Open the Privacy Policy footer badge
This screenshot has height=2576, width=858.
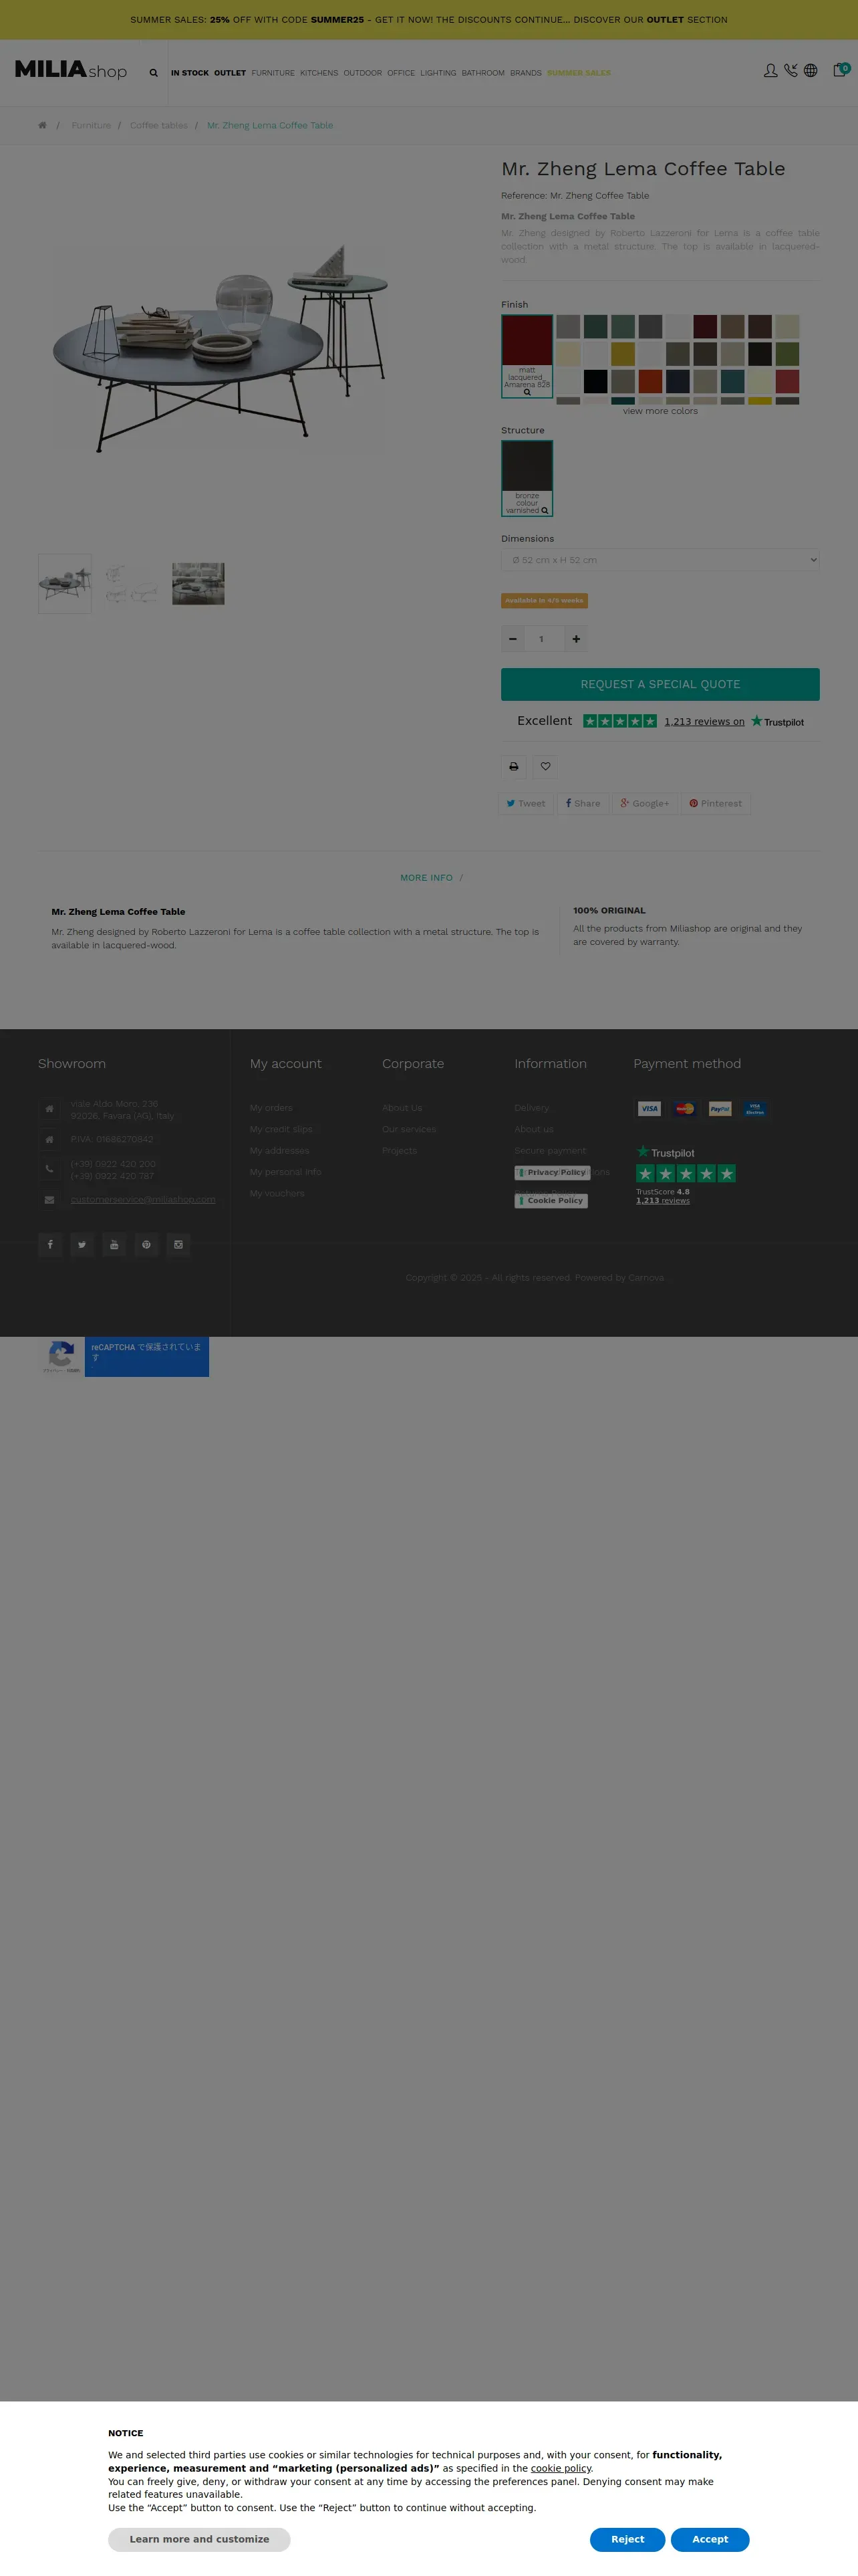click(x=551, y=1172)
